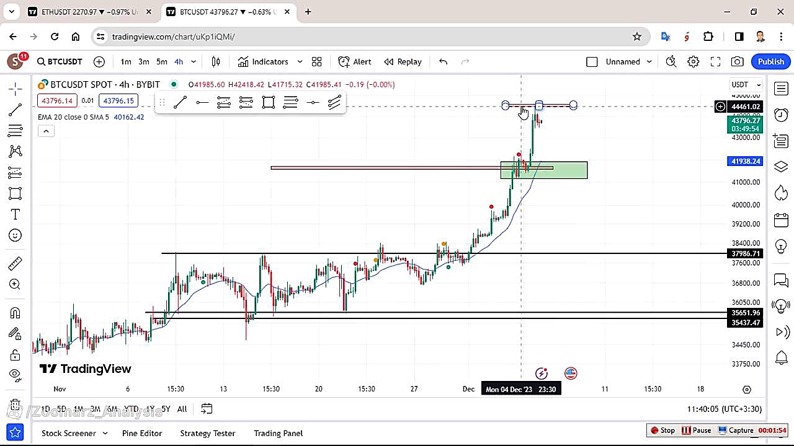Open candlestick chart type selector

[x=216, y=61]
